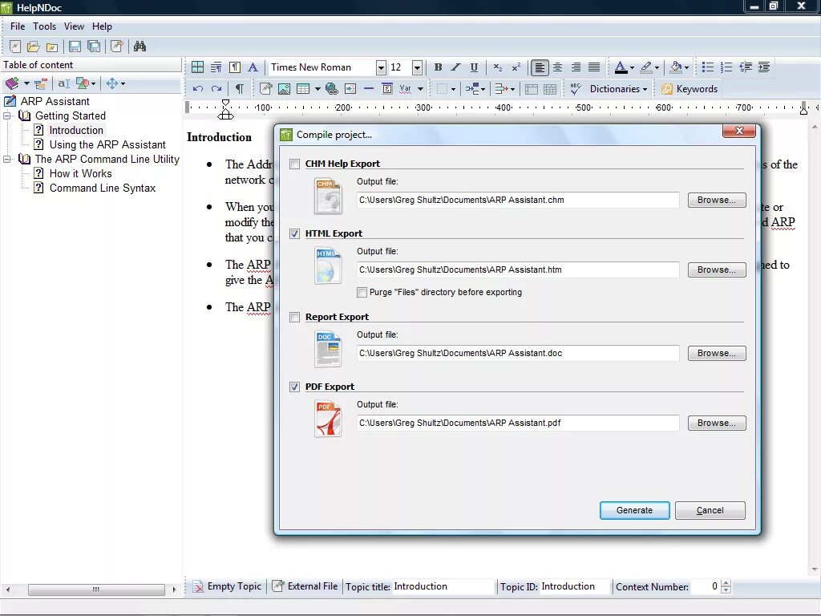Collapse The ARP Command Line Utility node
Screen dimensions: 821x616
pyautogui.click(x=7, y=159)
